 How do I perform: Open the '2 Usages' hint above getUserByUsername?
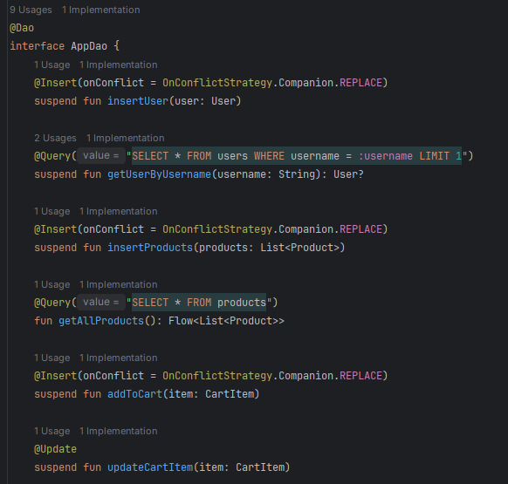pyautogui.click(x=55, y=138)
